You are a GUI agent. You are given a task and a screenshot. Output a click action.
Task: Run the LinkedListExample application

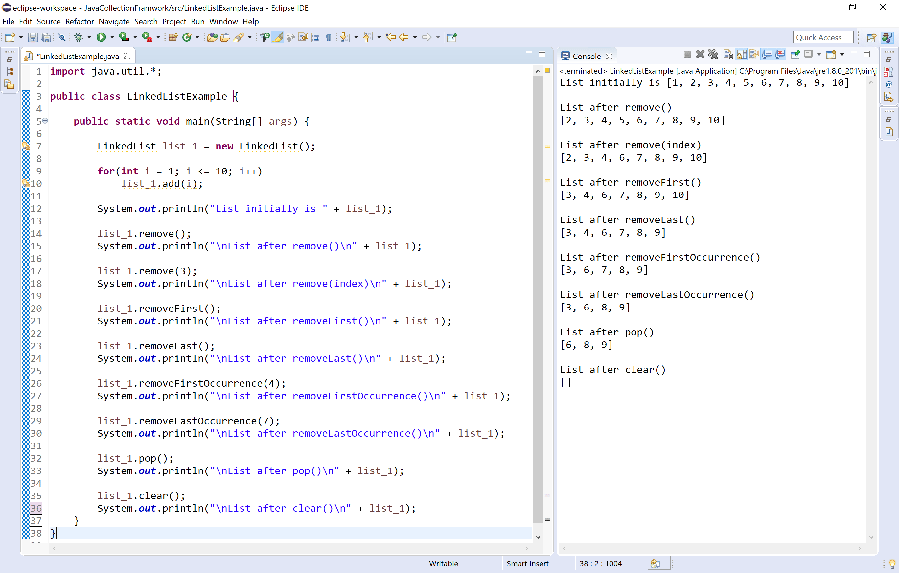pos(102,37)
